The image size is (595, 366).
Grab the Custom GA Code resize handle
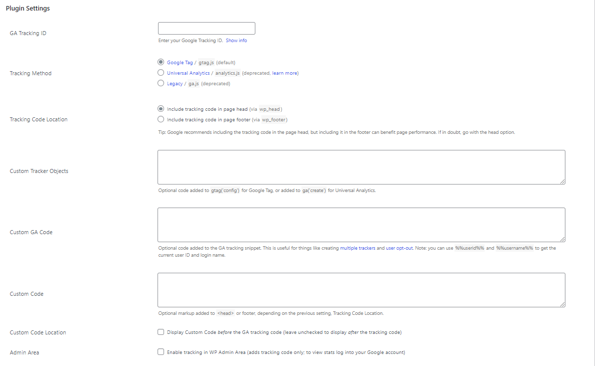tap(562, 239)
